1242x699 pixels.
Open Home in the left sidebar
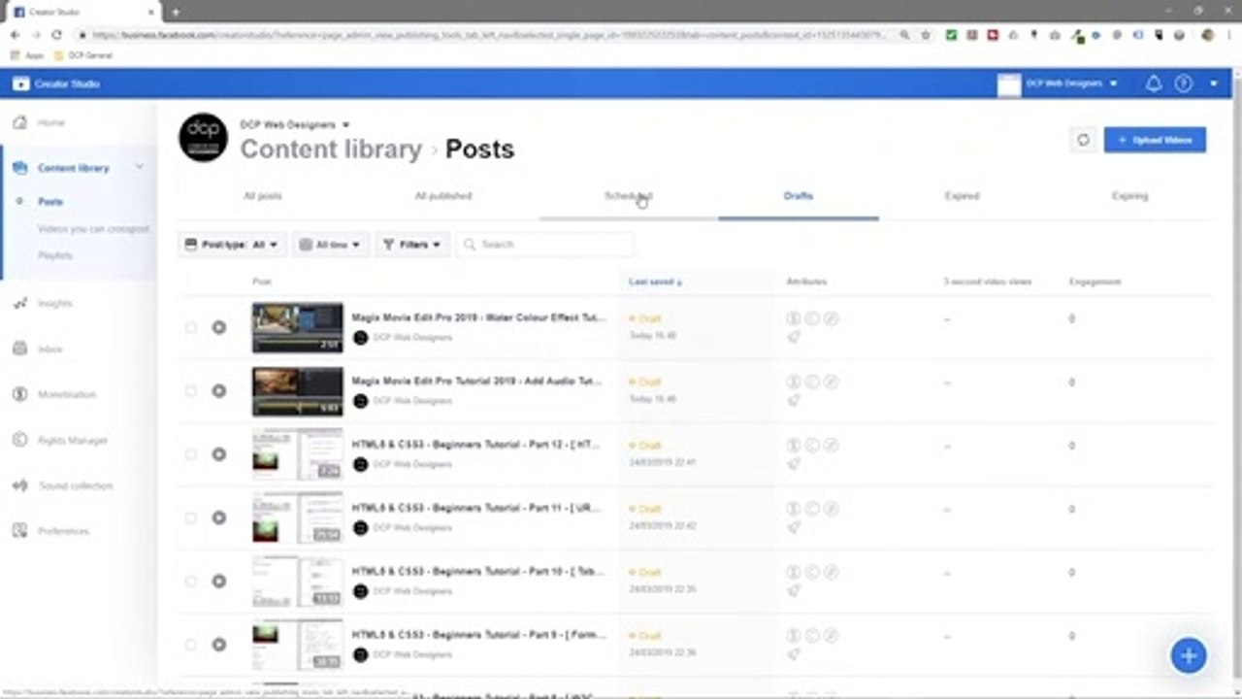point(50,123)
